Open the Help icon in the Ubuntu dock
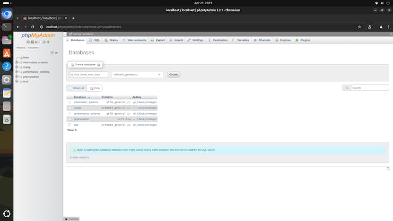 point(7,66)
